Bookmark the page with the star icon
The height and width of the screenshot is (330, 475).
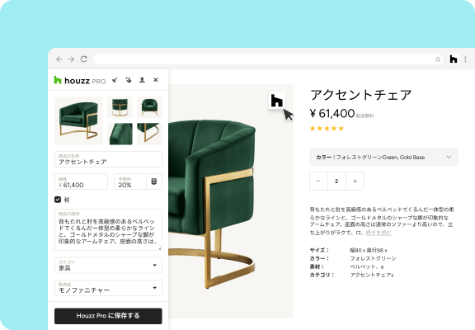438,59
